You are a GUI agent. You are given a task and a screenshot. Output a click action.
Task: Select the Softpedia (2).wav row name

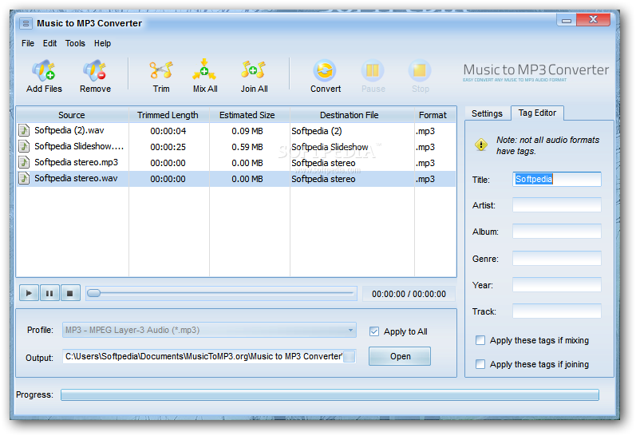pyautogui.click(x=69, y=130)
